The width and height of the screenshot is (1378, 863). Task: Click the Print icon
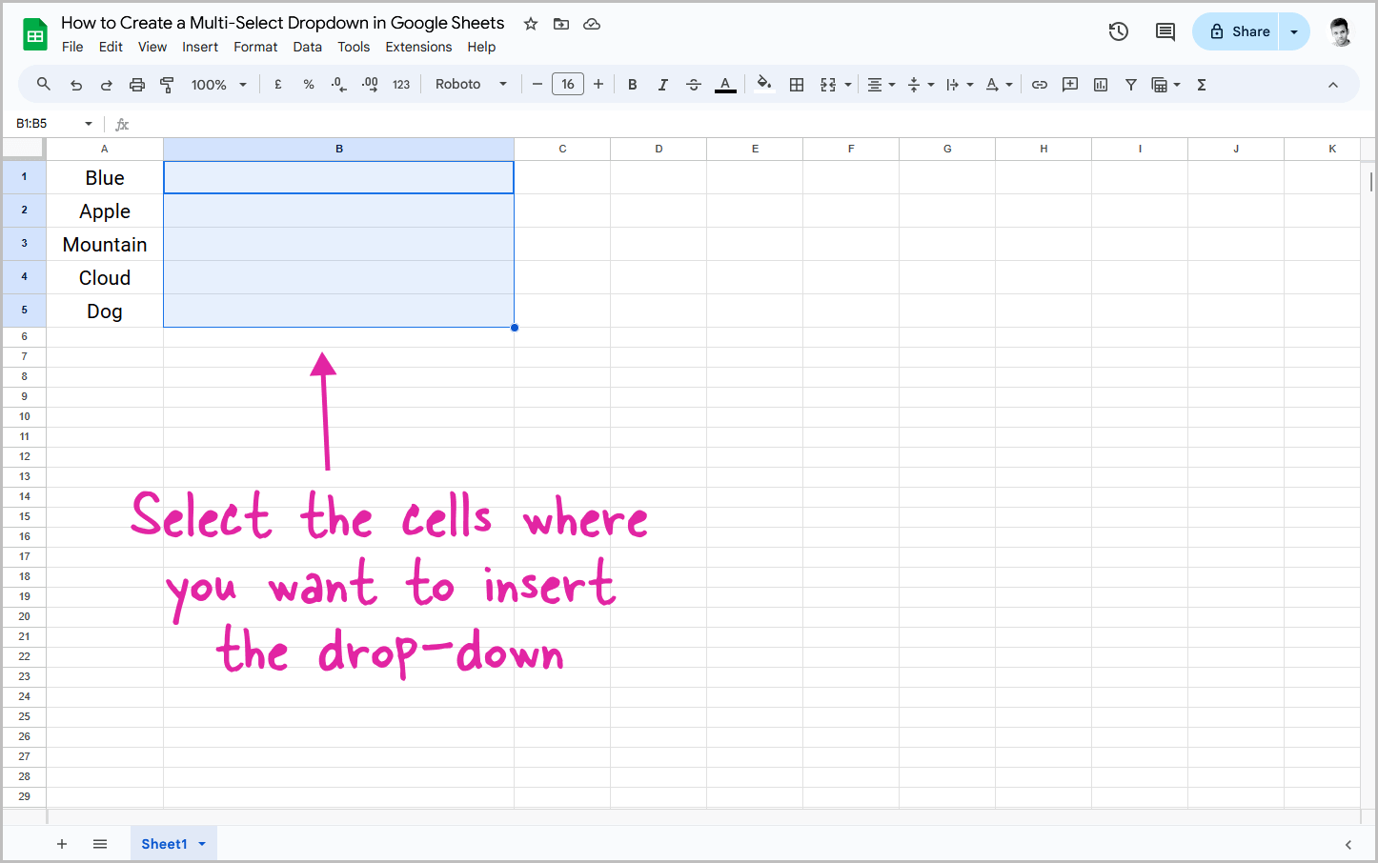(137, 85)
